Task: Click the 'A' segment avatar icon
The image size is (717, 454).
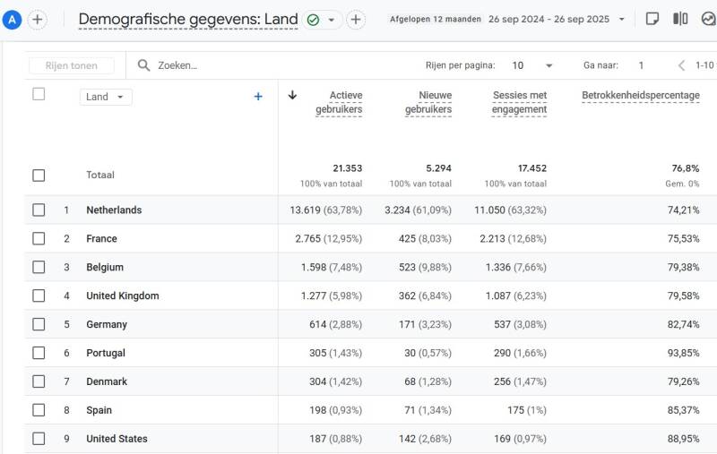Action: coord(13,20)
